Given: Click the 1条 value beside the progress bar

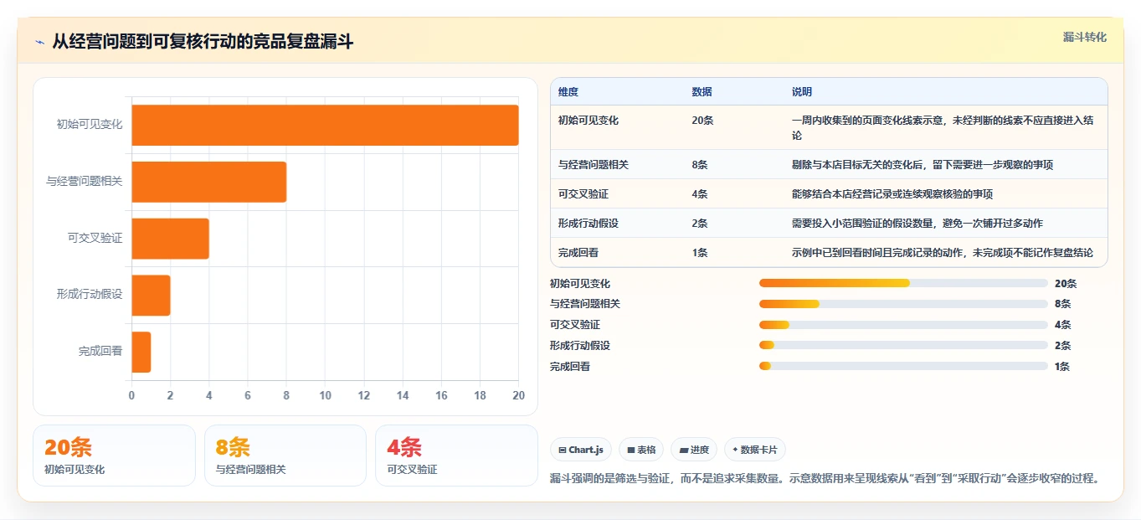Looking at the screenshot, I should (x=1062, y=367).
